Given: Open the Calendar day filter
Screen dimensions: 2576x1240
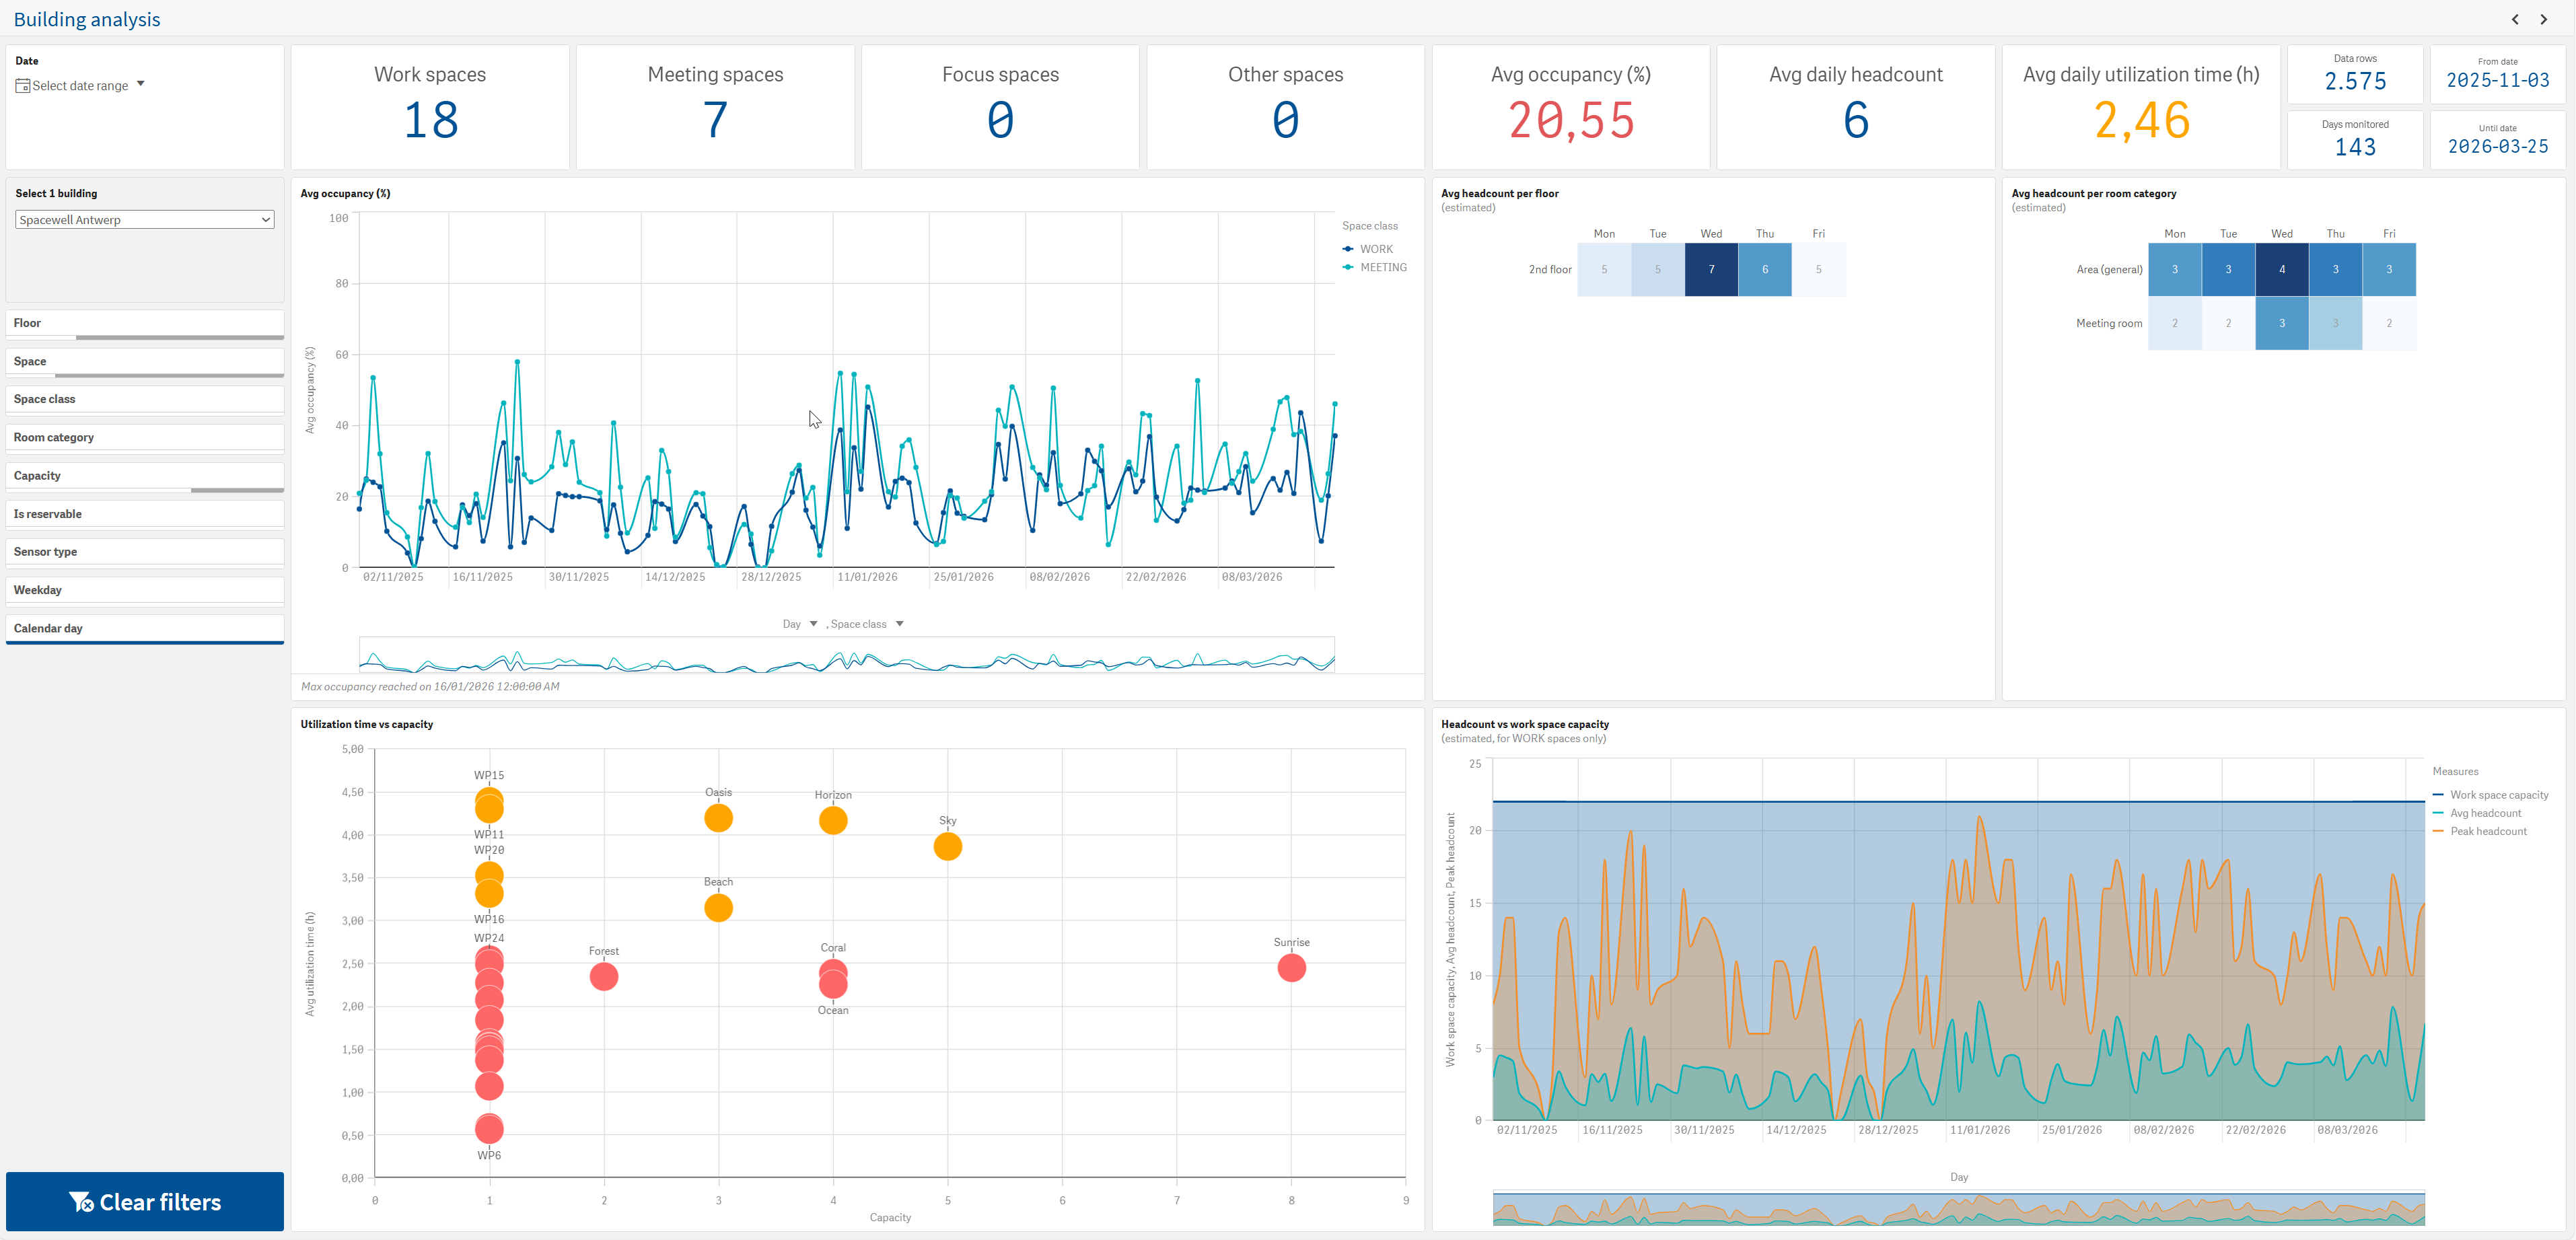Looking at the screenshot, I should pos(145,628).
